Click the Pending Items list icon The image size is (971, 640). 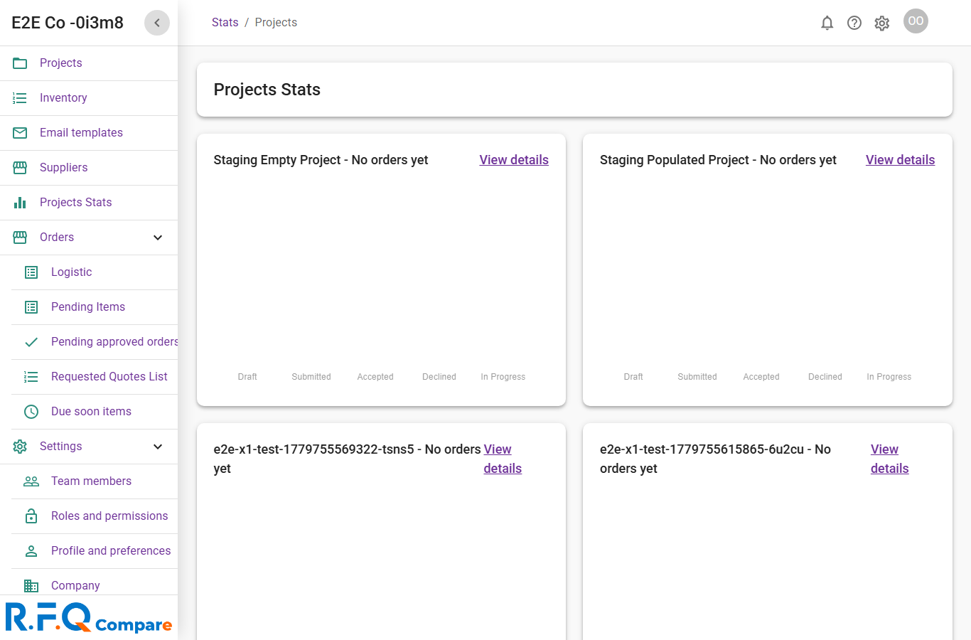click(x=31, y=307)
